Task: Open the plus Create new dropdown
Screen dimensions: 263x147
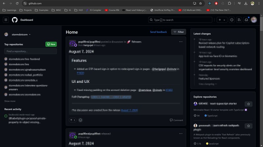Action: [222, 20]
